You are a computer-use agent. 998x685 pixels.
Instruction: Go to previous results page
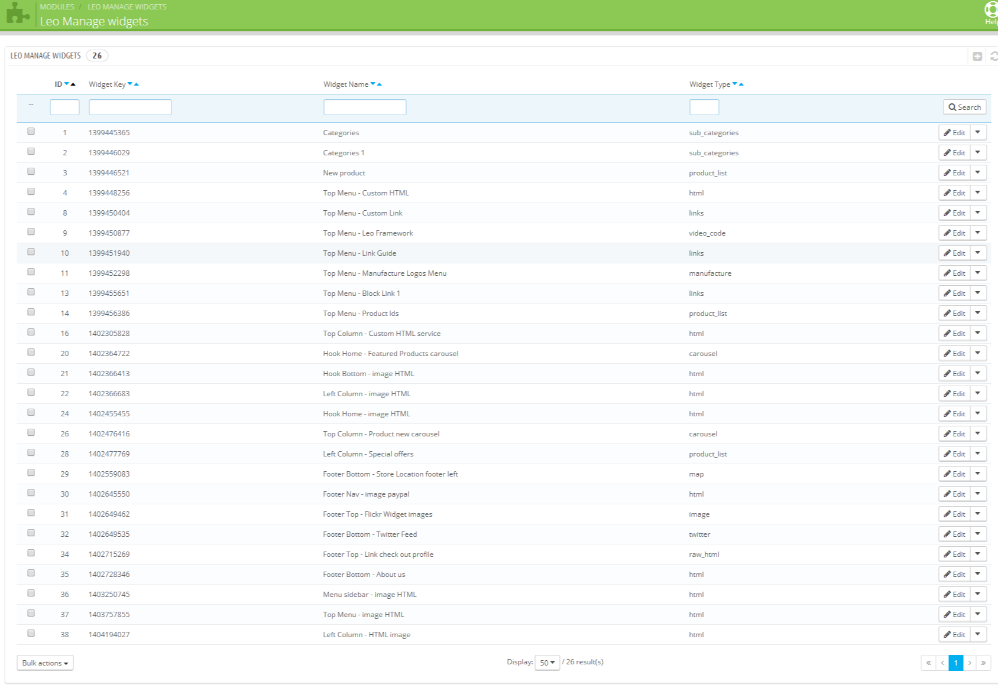pos(942,663)
